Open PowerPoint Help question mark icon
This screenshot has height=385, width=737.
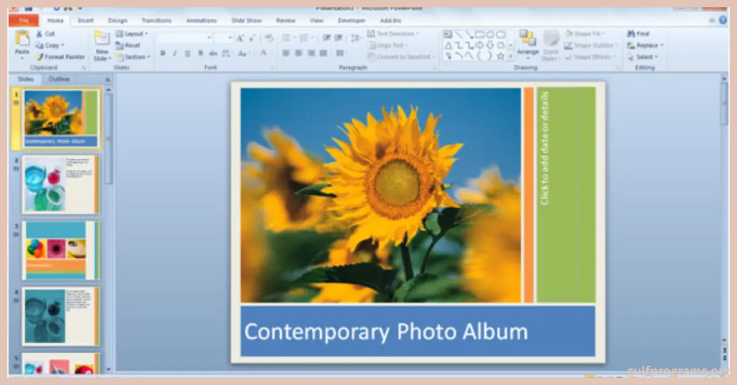[x=723, y=20]
